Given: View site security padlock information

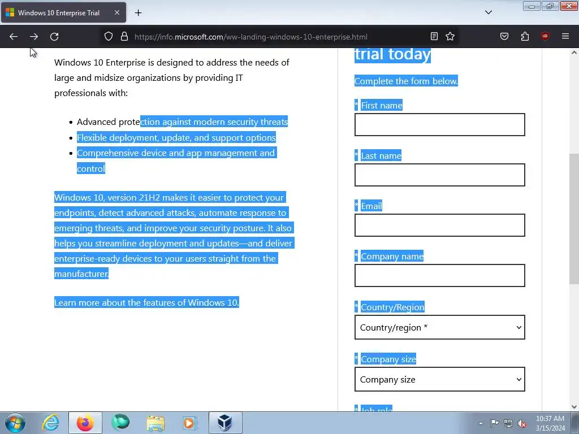Looking at the screenshot, I should click(124, 37).
